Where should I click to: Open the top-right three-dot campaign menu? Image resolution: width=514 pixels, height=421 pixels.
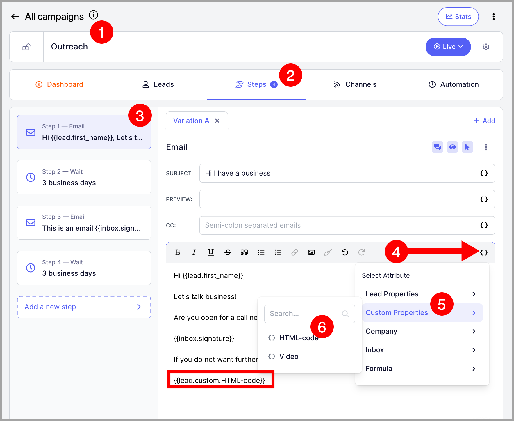[493, 17]
